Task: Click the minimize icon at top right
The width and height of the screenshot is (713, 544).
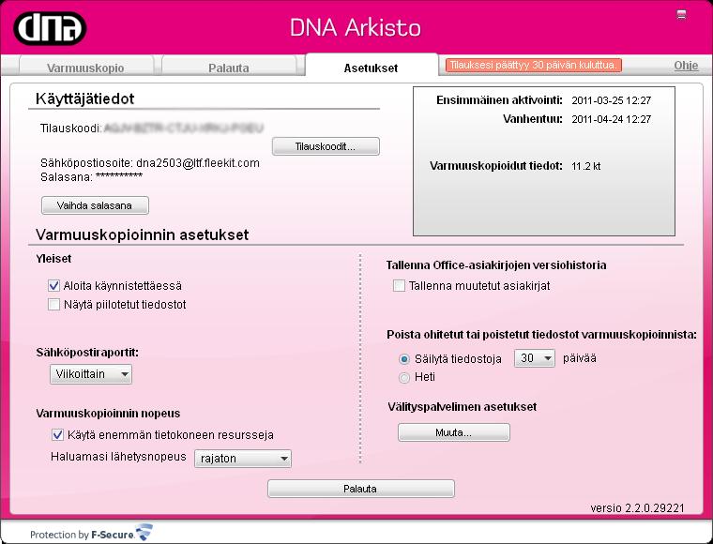Action: coord(681,15)
